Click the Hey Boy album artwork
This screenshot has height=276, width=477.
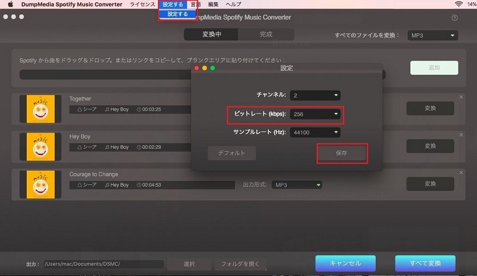coord(41,147)
